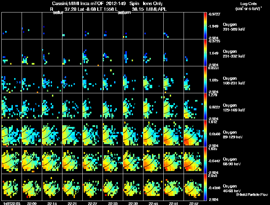Screen dimensions: 270x205
Task: Click the '22:57' time label
Action: (x=194, y=203)
